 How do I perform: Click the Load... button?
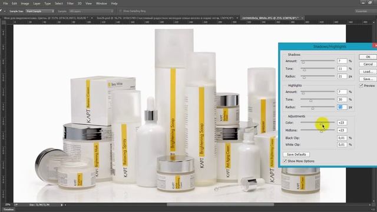368,72
